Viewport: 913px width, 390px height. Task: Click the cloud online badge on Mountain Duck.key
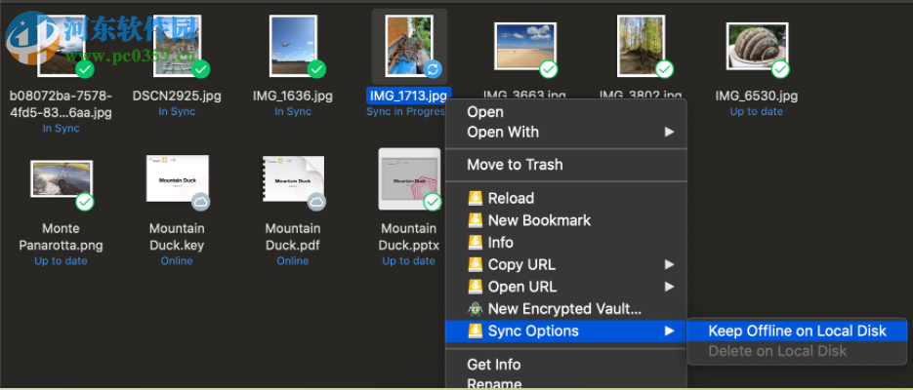(x=200, y=202)
